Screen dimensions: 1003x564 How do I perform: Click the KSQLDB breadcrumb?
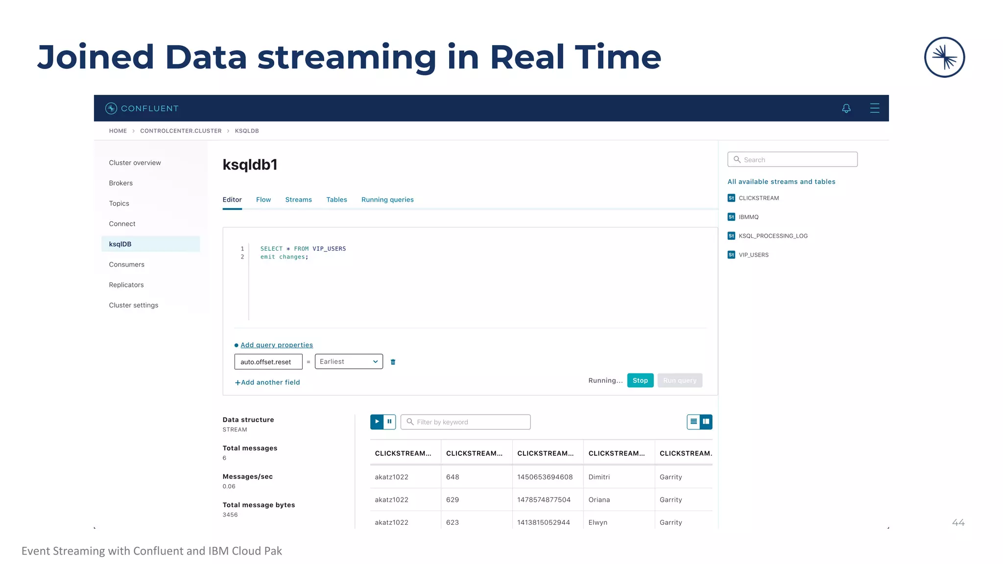(x=247, y=131)
